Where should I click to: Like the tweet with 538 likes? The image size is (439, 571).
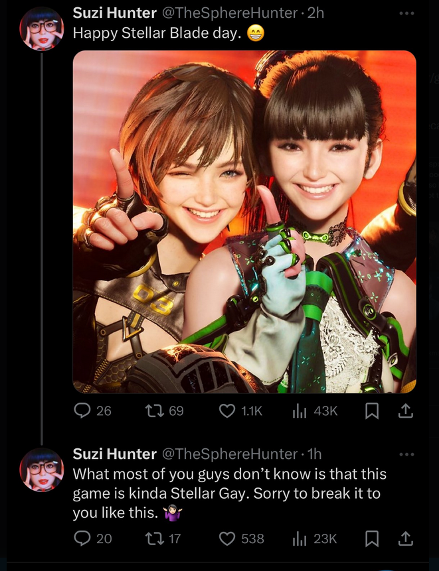tap(241, 539)
